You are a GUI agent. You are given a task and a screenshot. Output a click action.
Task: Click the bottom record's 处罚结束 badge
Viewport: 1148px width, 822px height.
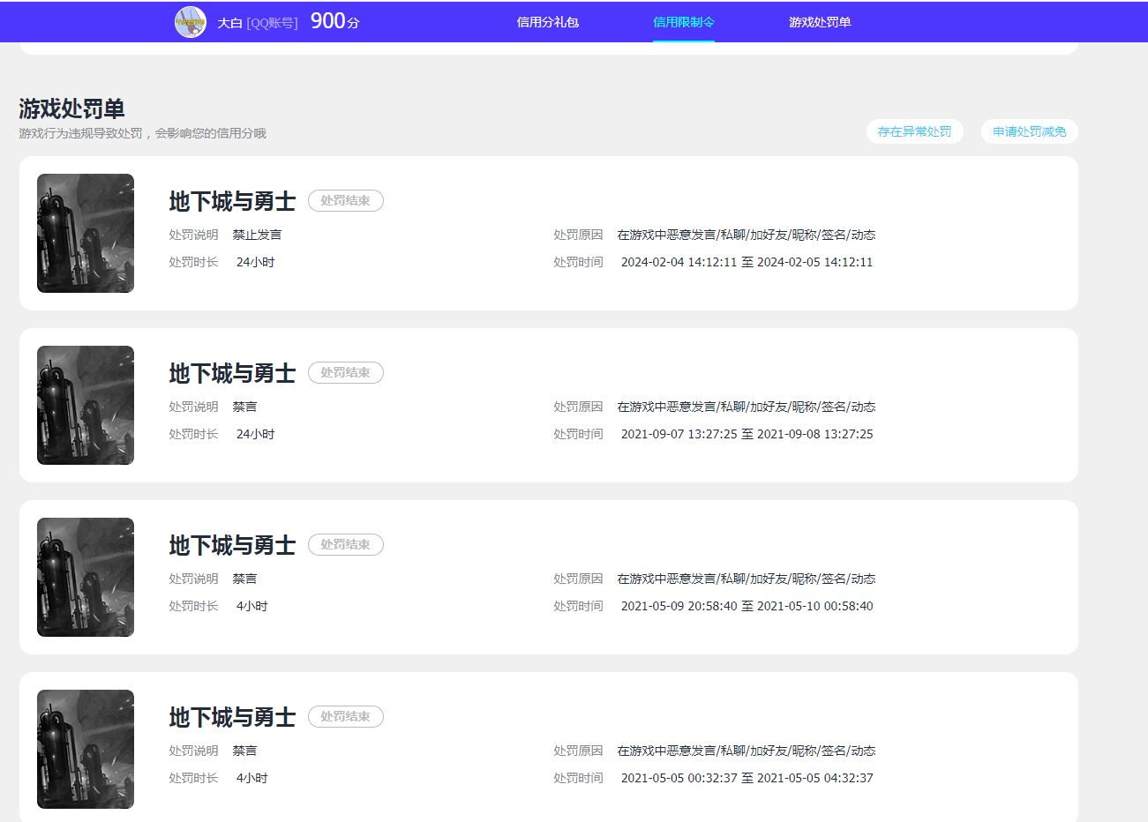coord(345,716)
